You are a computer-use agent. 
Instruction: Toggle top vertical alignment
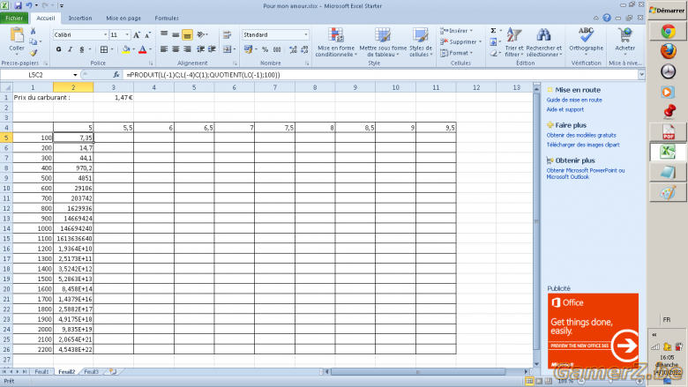[164, 34]
